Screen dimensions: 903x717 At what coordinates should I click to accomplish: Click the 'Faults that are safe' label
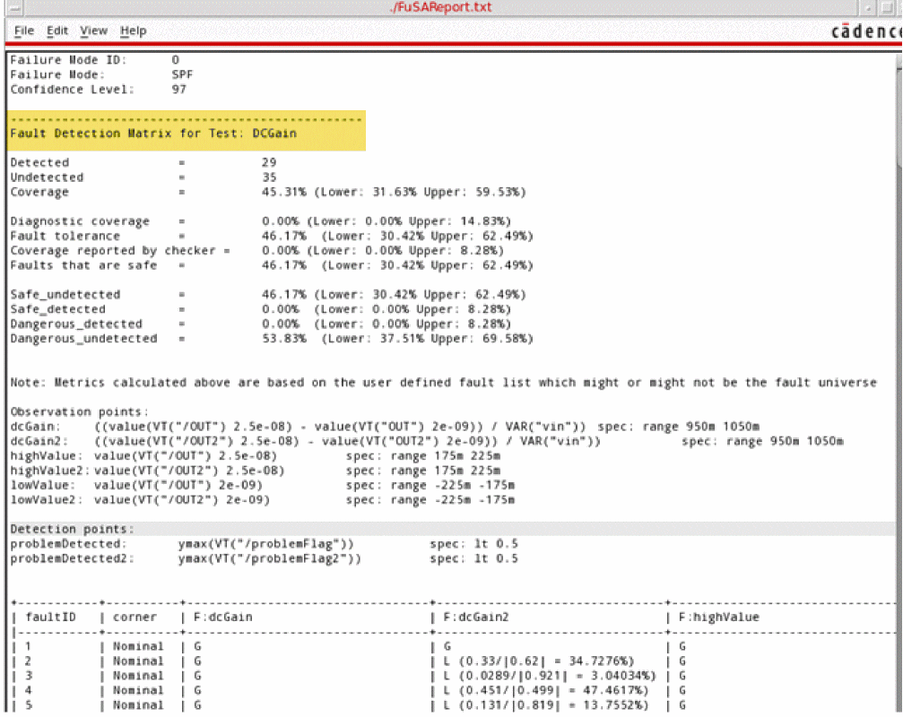click(x=83, y=265)
